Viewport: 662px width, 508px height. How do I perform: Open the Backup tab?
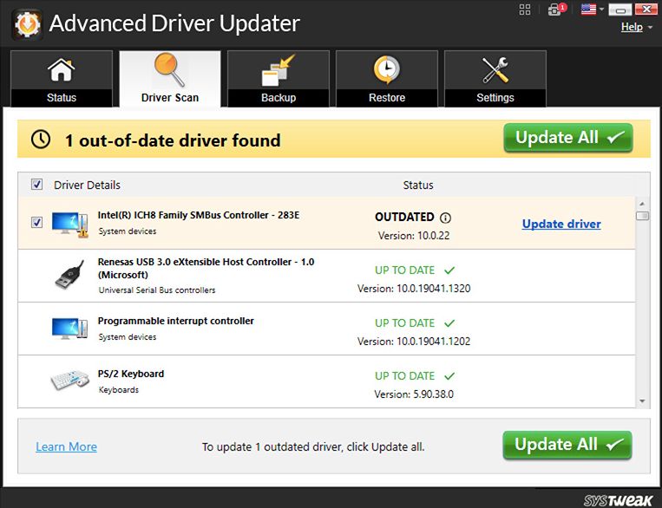point(279,79)
